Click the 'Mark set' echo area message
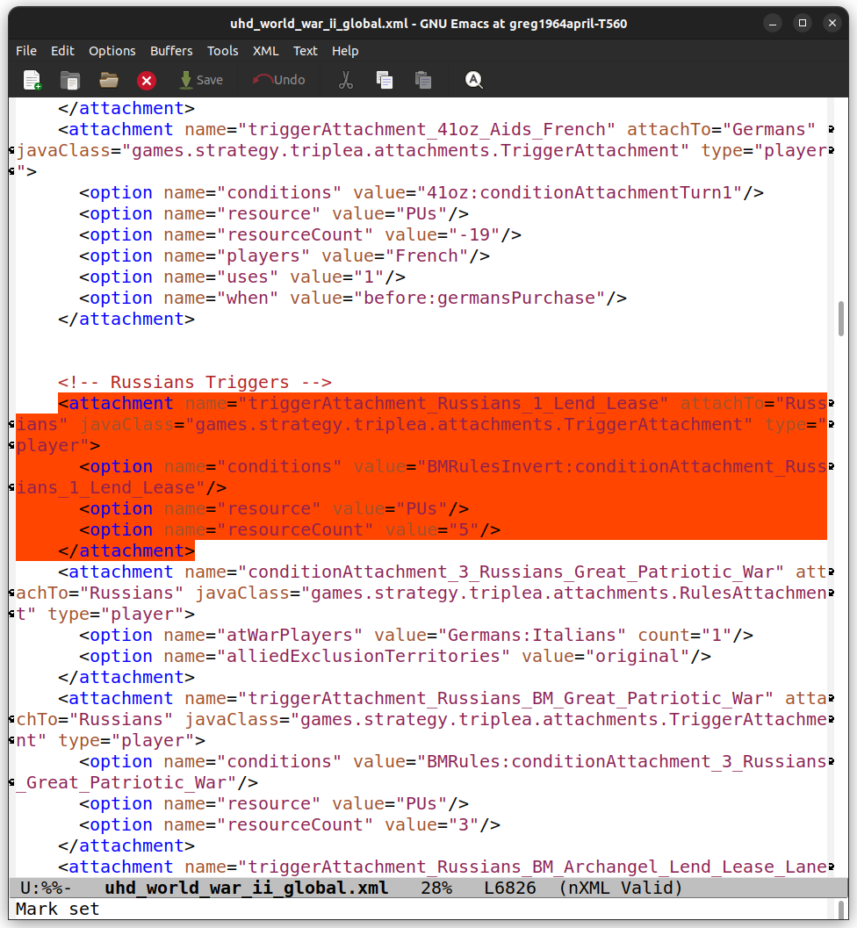The image size is (857, 928). pos(57,909)
